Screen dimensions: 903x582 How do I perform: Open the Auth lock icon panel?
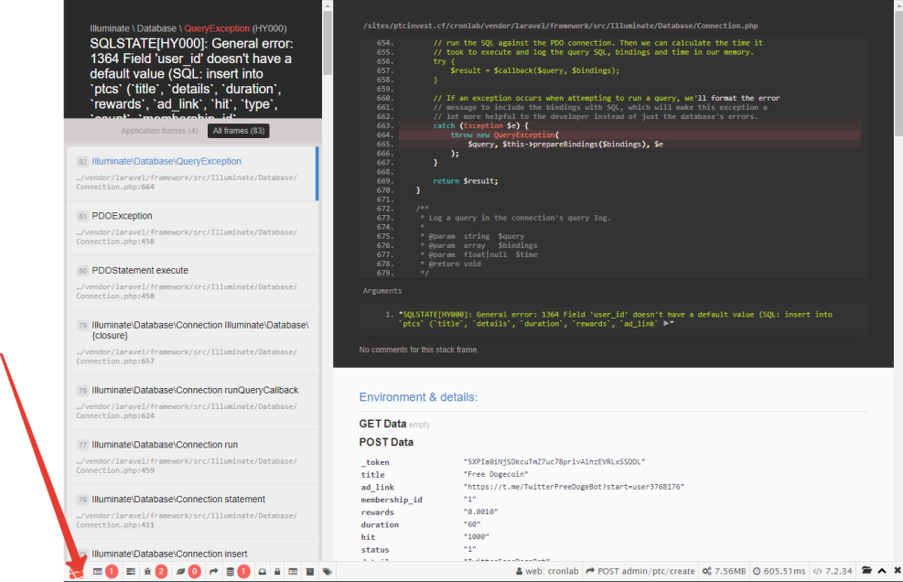pos(277,571)
